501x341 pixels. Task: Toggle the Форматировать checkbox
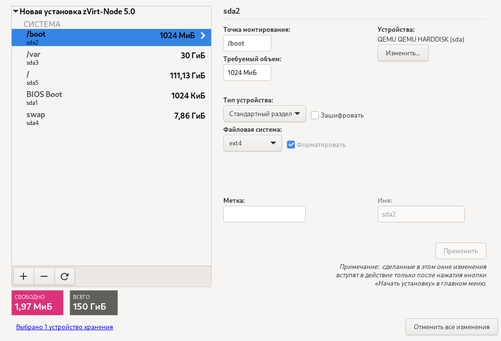point(291,145)
